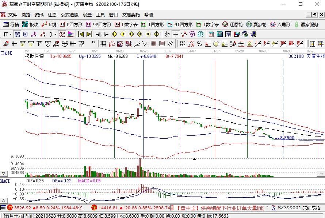Switch to the K线 chart button
The height and width of the screenshot is (218, 325).
click(x=49, y=25)
